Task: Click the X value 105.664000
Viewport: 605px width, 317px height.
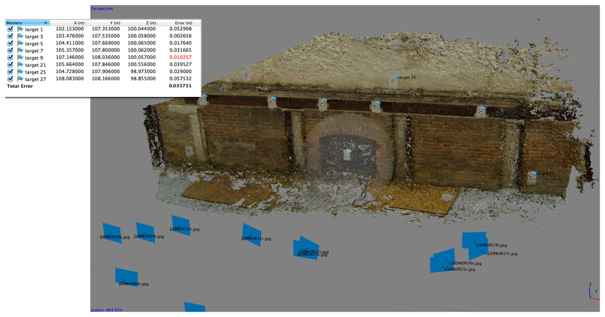Action: click(70, 64)
